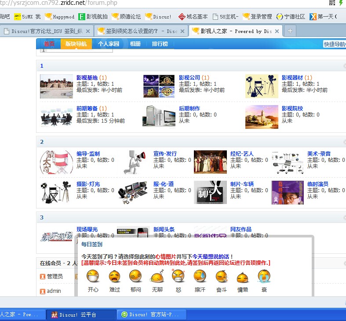Open the 娱乐现场 logo thumbnail

56,237
